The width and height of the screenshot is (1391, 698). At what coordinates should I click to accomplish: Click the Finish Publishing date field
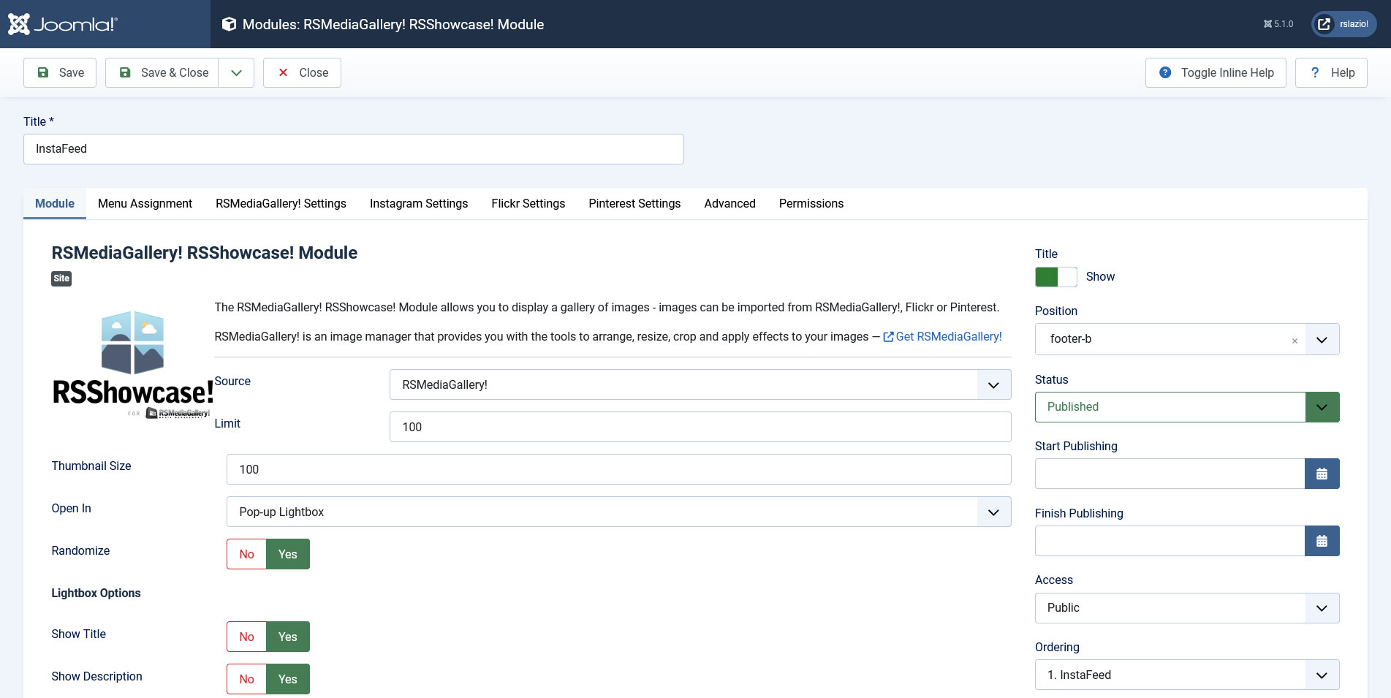click(1170, 541)
